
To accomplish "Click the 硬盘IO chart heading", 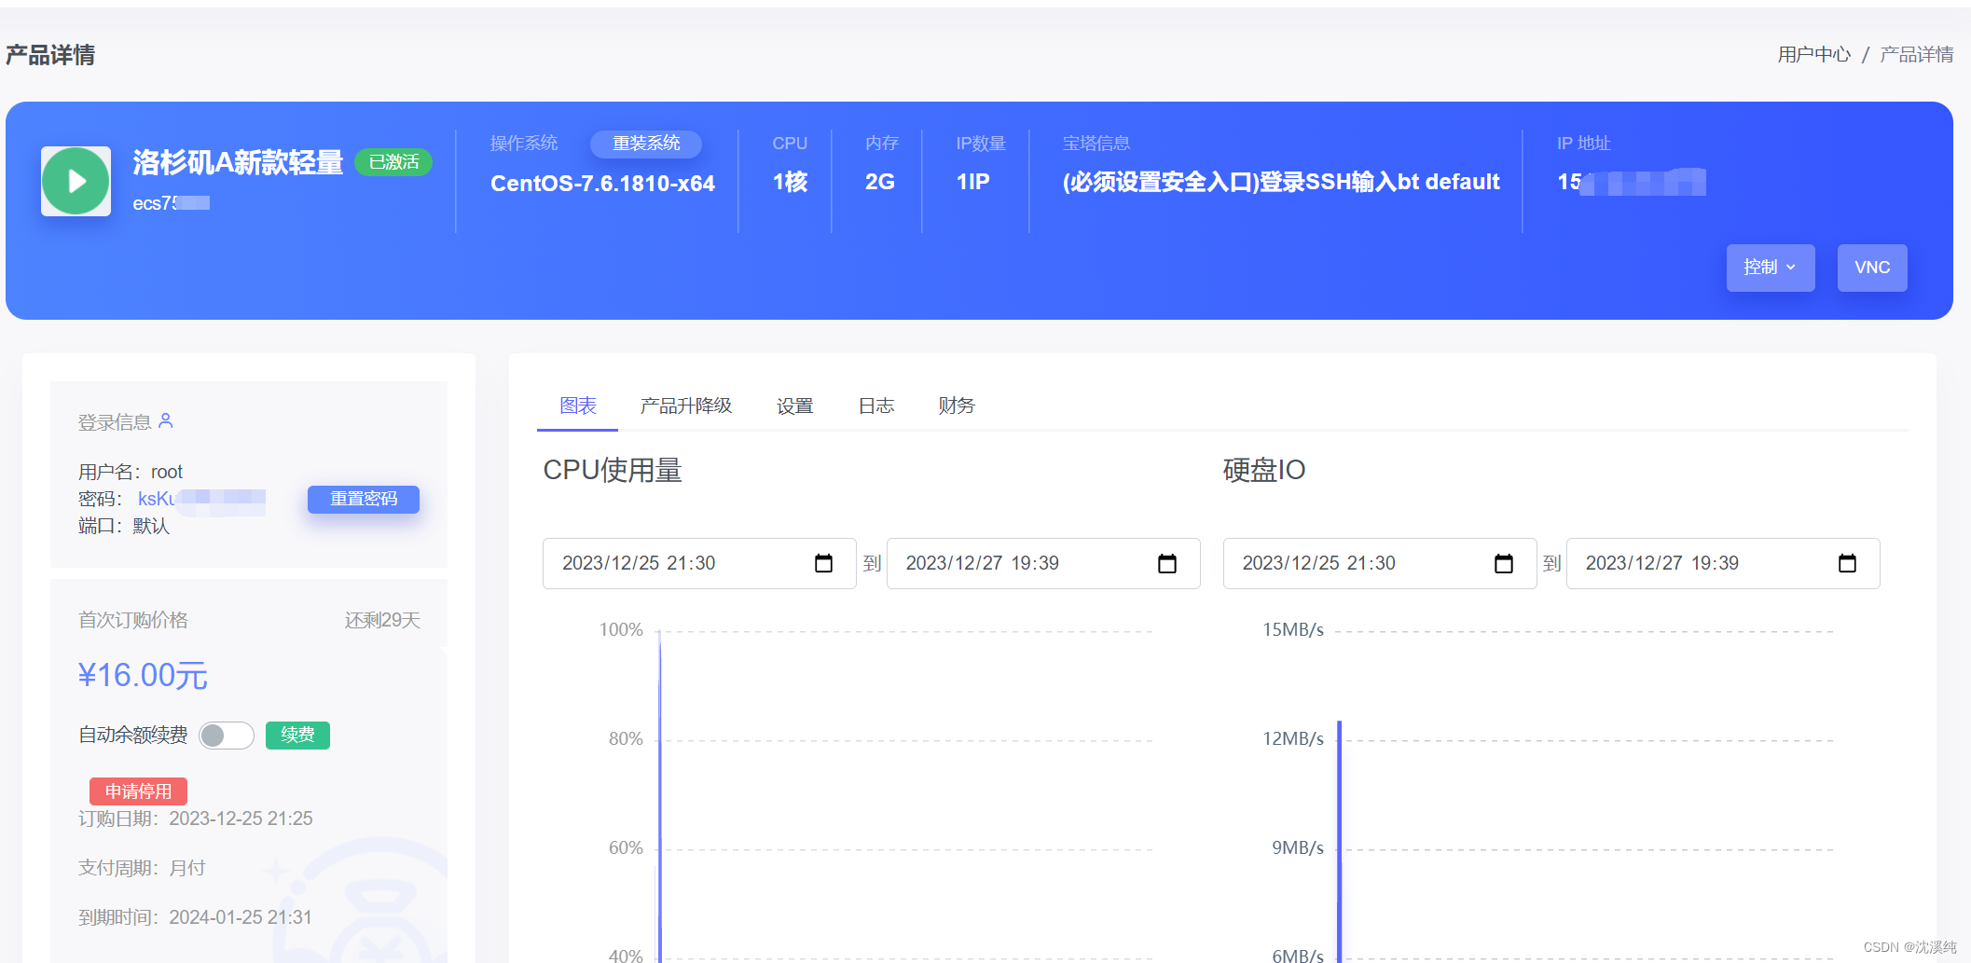I will click(x=1264, y=470).
